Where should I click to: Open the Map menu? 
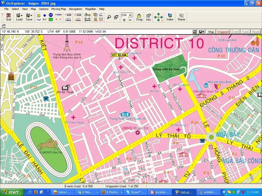pyautogui.click(x=33, y=9)
